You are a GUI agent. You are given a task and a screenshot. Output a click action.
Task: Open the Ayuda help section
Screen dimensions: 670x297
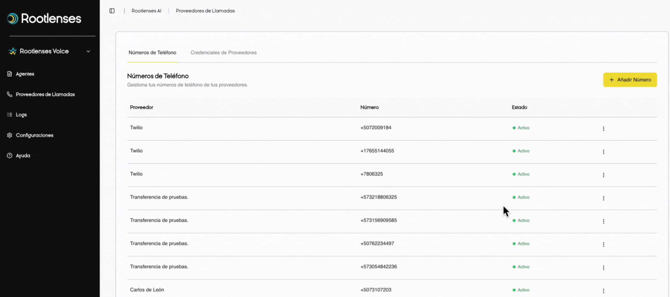coord(23,156)
